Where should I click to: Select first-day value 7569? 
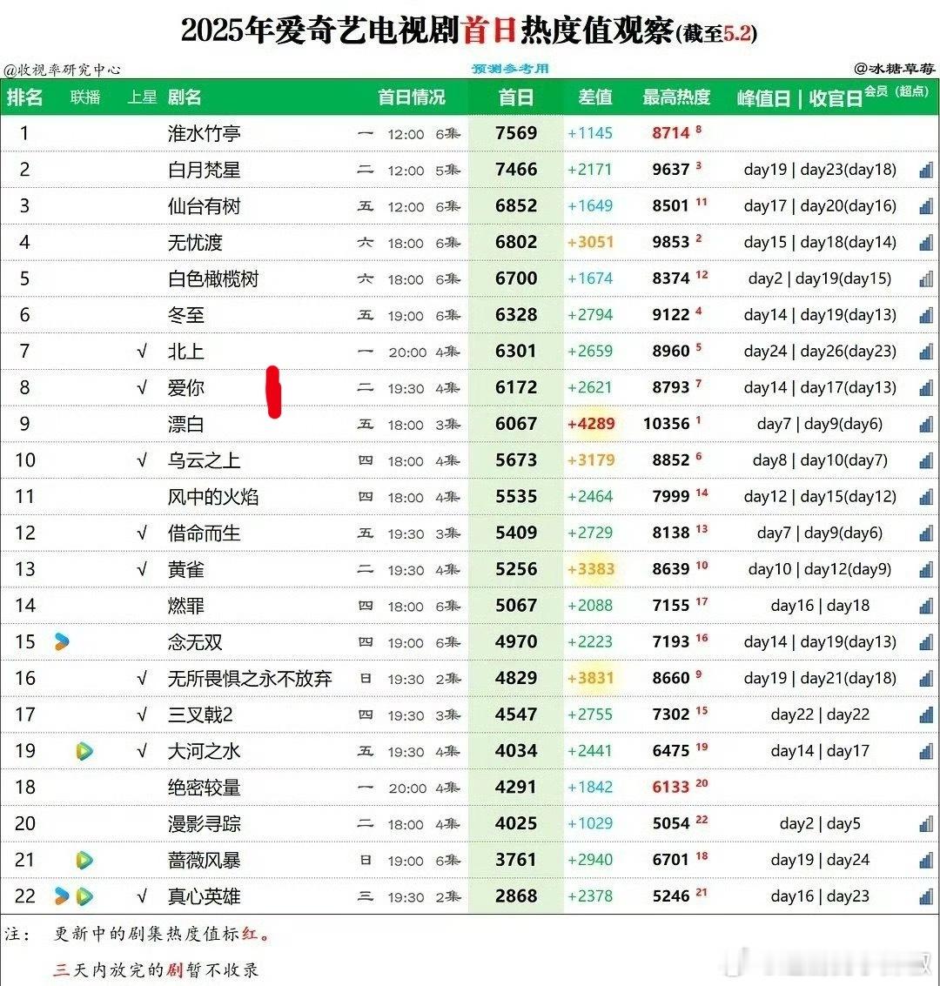(x=516, y=133)
